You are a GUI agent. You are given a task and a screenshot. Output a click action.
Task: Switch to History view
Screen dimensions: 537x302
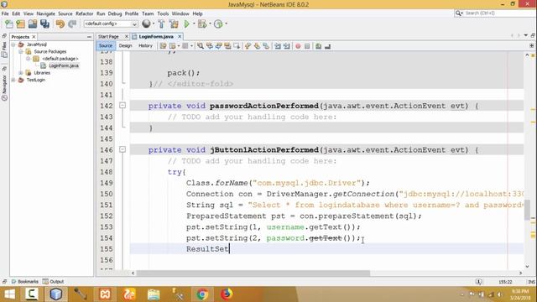145,45
